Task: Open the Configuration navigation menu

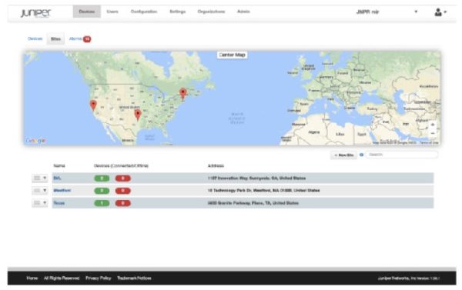Action: 144,12
